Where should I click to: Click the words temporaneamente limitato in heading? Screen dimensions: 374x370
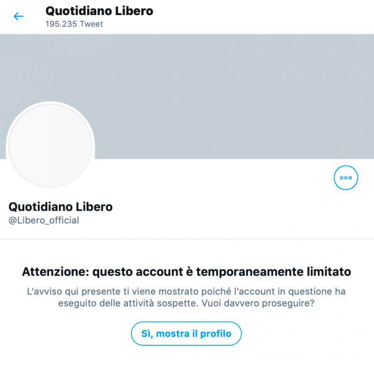273,272
